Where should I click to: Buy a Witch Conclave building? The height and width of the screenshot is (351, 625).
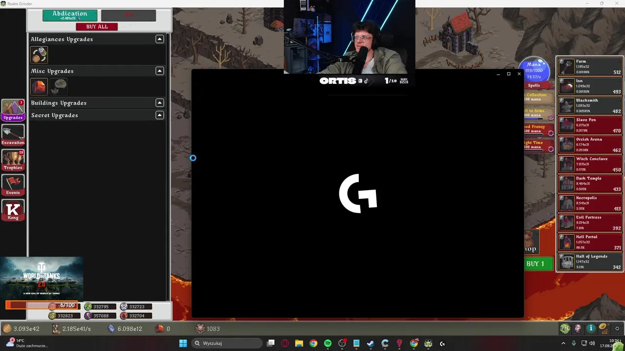pos(590,164)
